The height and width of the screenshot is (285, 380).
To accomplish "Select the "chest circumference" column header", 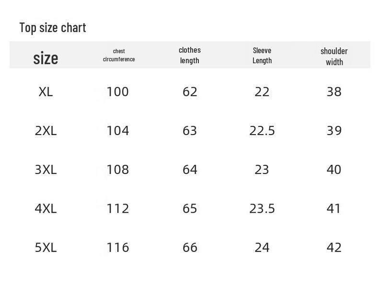I will 119,55.
